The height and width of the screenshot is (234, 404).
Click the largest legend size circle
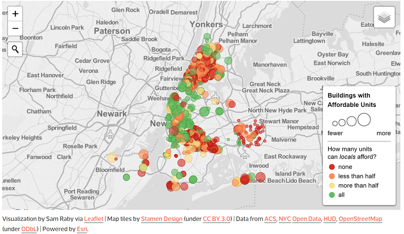(364, 119)
